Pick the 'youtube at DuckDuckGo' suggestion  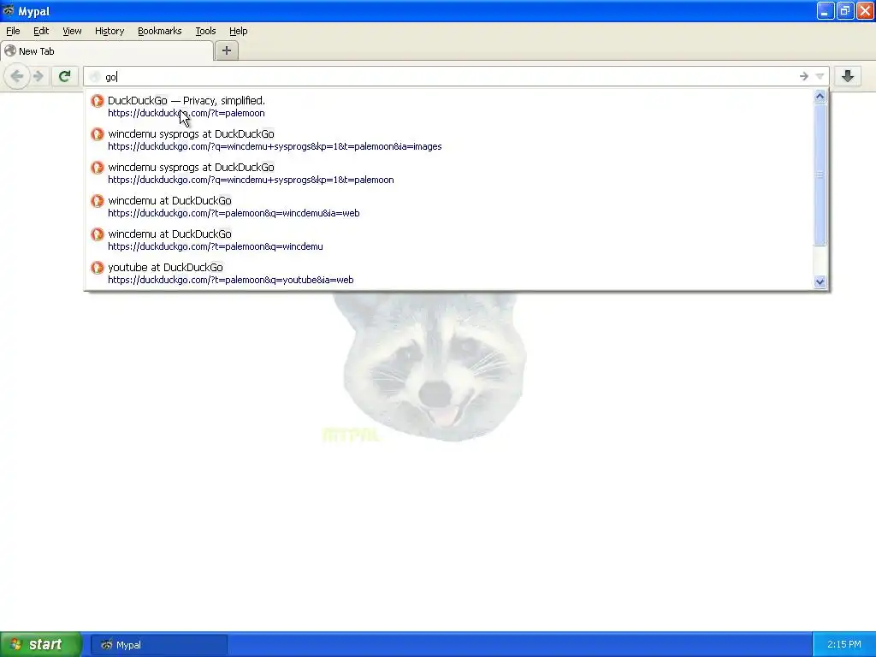[x=450, y=273]
